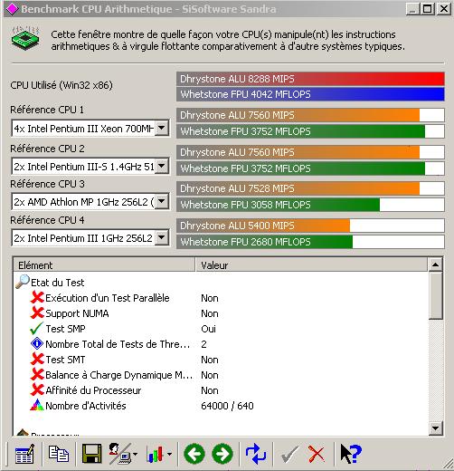Click green check icon beside Test SMP
The image size is (454, 471).
tap(37, 328)
